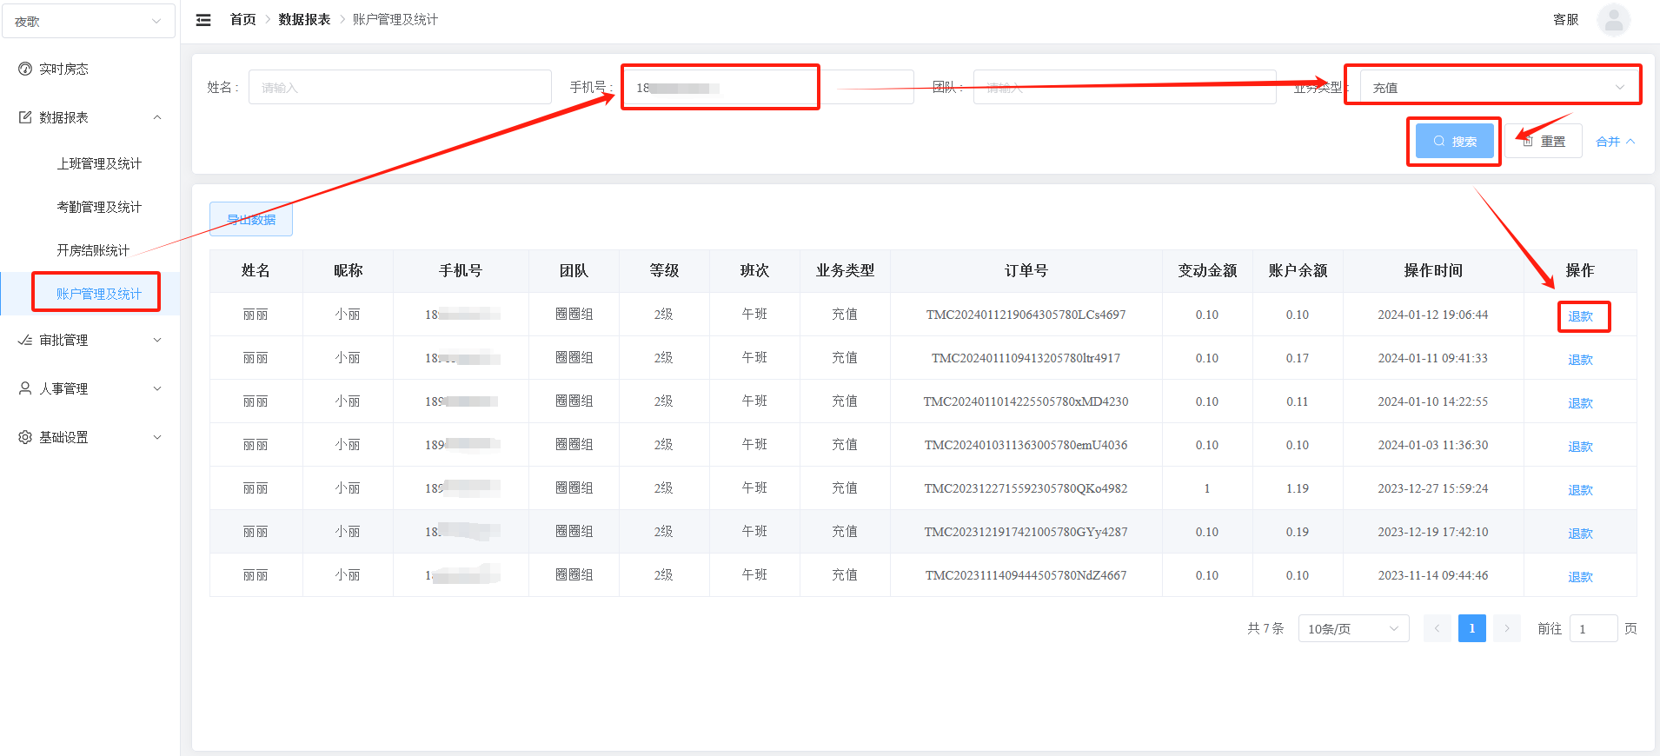Select page 1 in pagination
This screenshot has height=756, width=1660.
click(x=1472, y=628)
